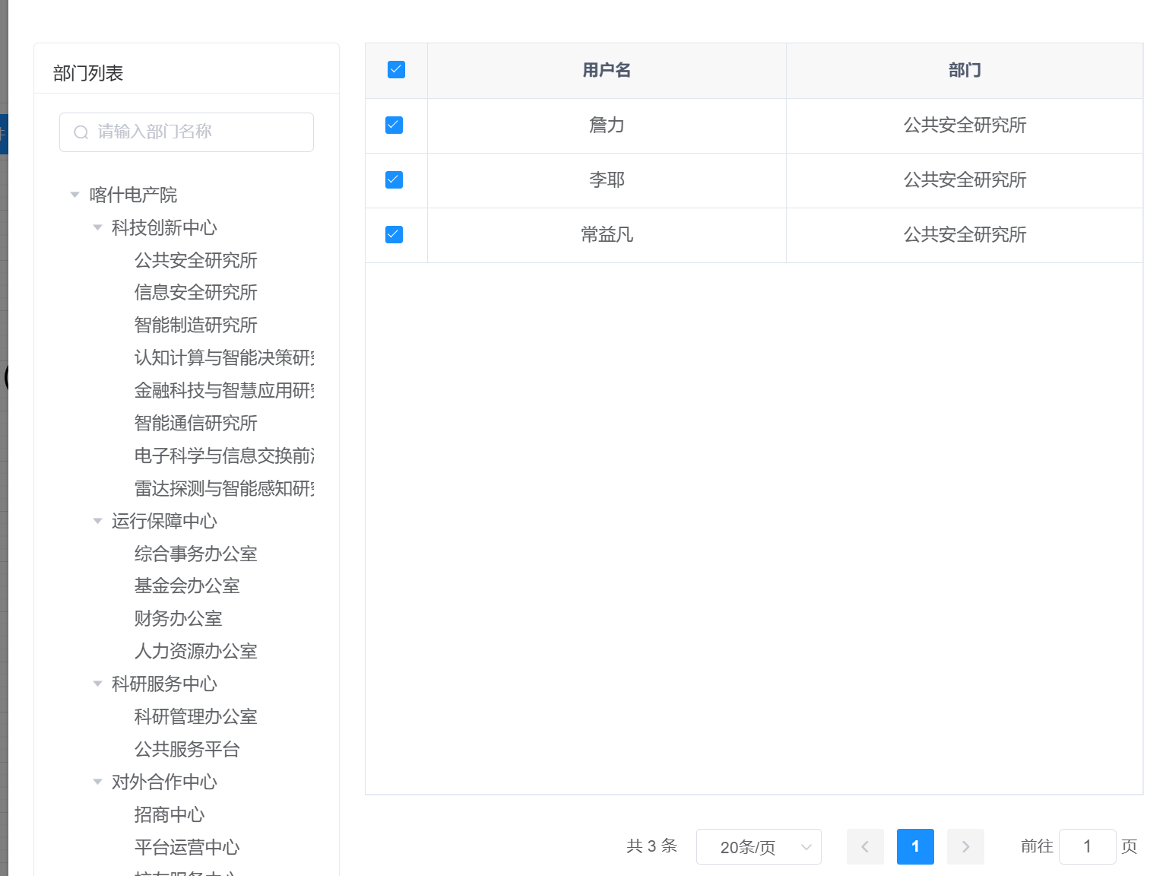Click page number 1 button

pyautogui.click(x=915, y=846)
